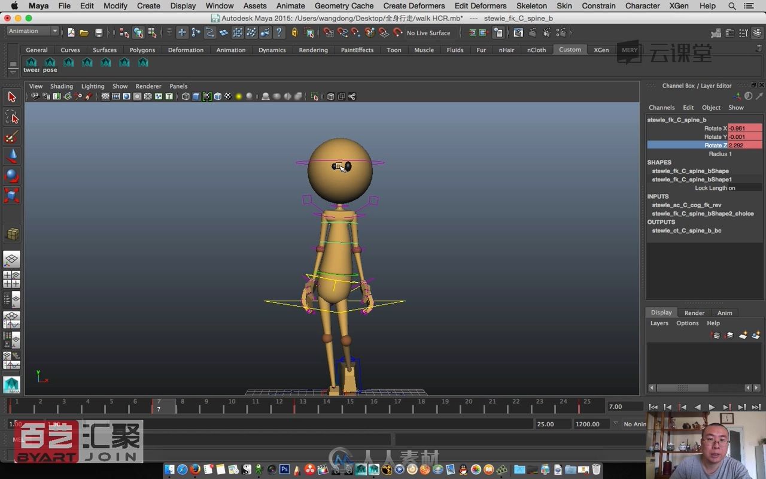Switch to the Anim layer tab

pos(725,313)
